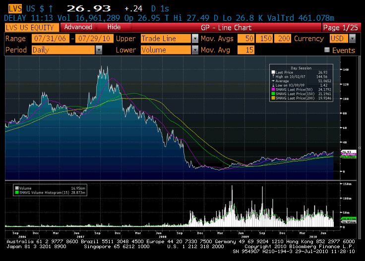Click the Hide button
The height and width of the screenshot is (261, 365).
(114, 27)
